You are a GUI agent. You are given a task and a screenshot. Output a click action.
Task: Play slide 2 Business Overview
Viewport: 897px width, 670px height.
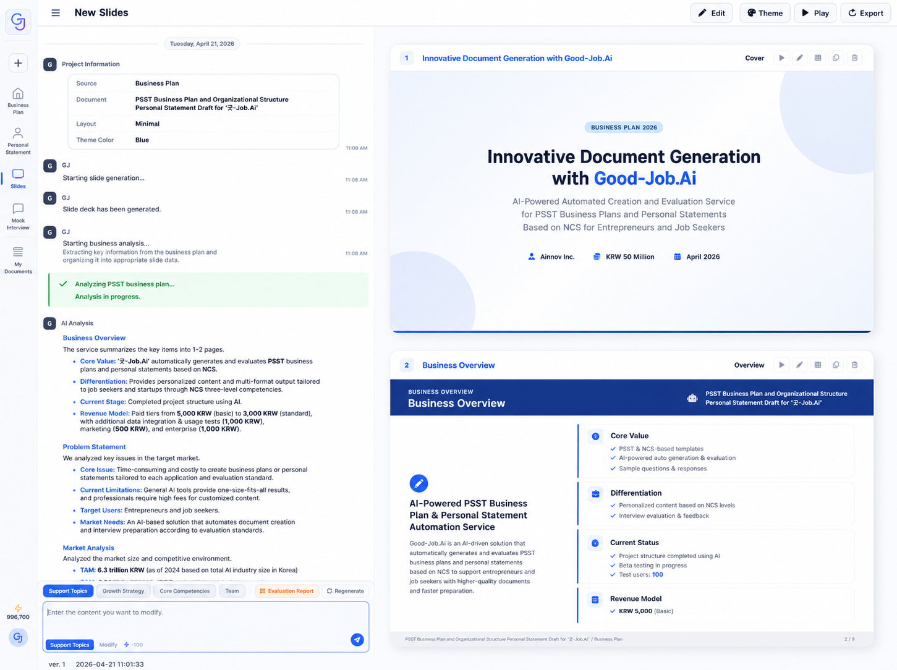[781, 365]
